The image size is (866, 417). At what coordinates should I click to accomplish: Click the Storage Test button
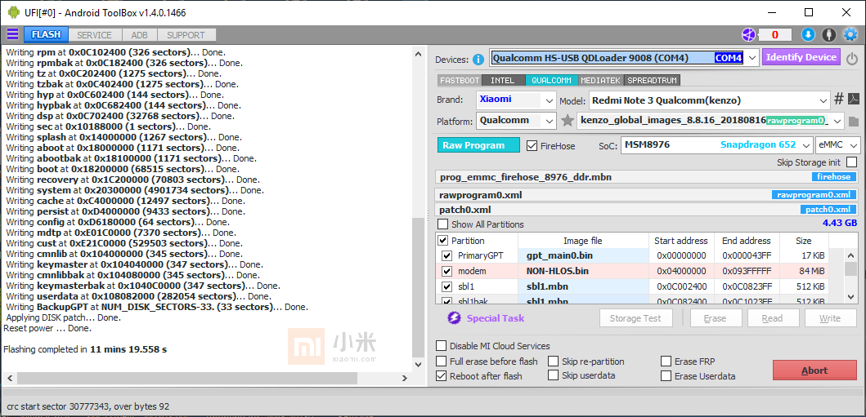click(x=637, y=317)
